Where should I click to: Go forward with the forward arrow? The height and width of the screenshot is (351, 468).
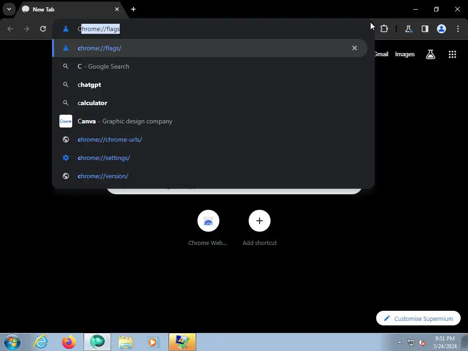click(27, 29)
